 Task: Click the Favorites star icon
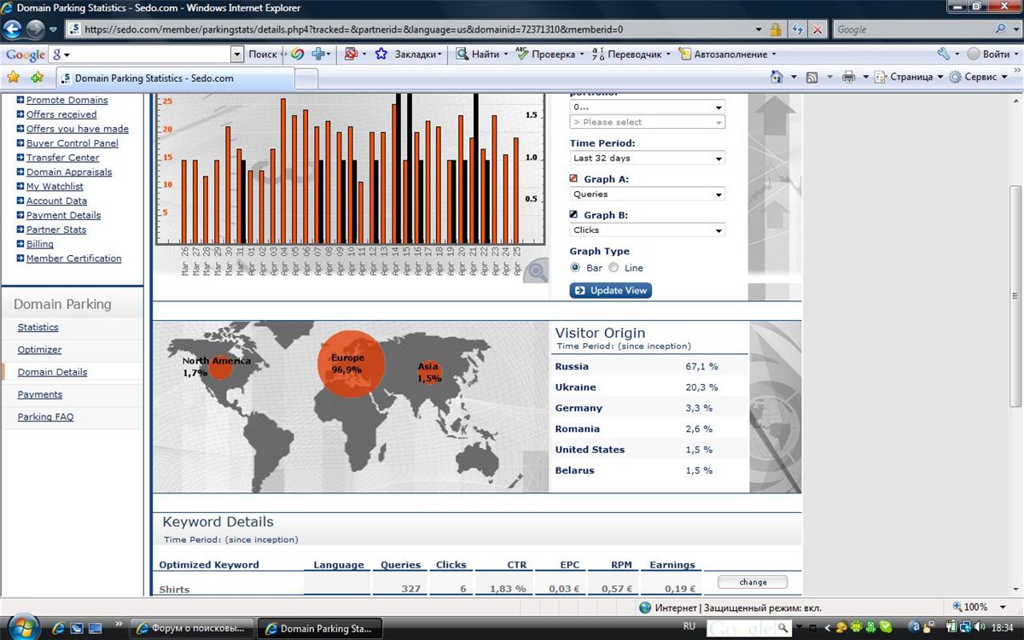coord(13,78)
